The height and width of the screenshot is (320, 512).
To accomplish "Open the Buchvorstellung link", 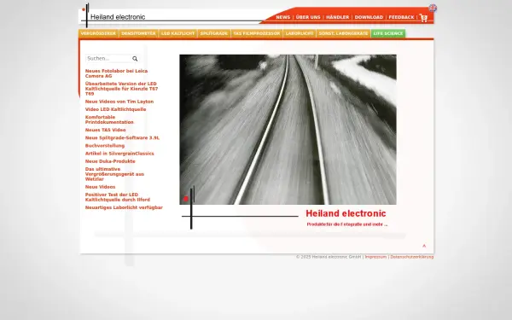I will click(105, 146).
